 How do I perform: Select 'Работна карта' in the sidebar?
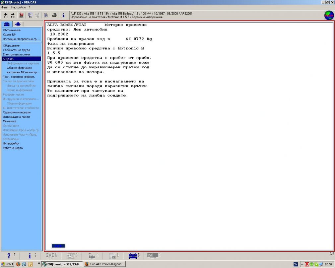click(13, 148)
